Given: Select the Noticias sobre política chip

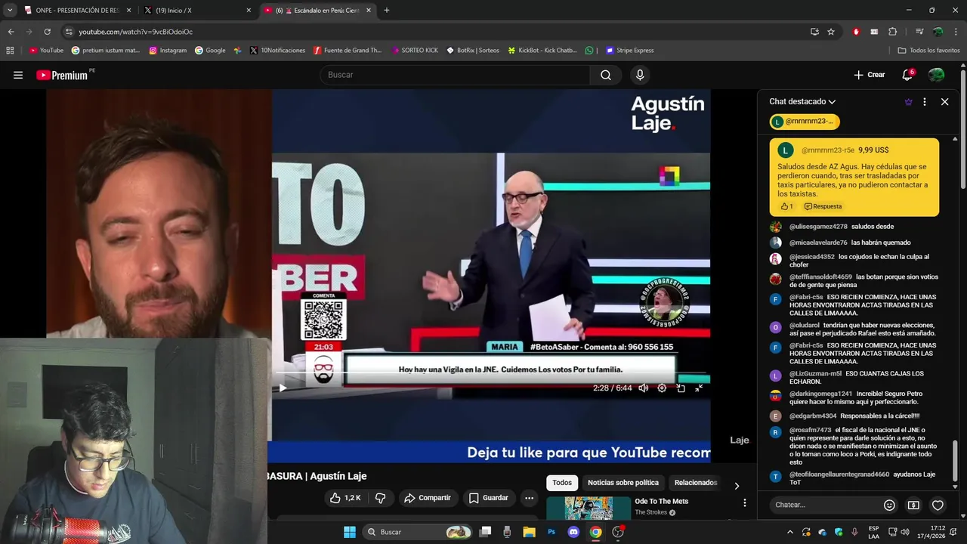Looking at the screenshot, I should pyautogui.click(x=623, y=483).
